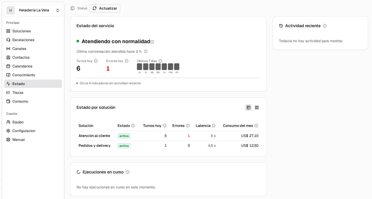Toggle the sidebar panel icon
This screenshot has width=372, height=199.
click(73, 8)
